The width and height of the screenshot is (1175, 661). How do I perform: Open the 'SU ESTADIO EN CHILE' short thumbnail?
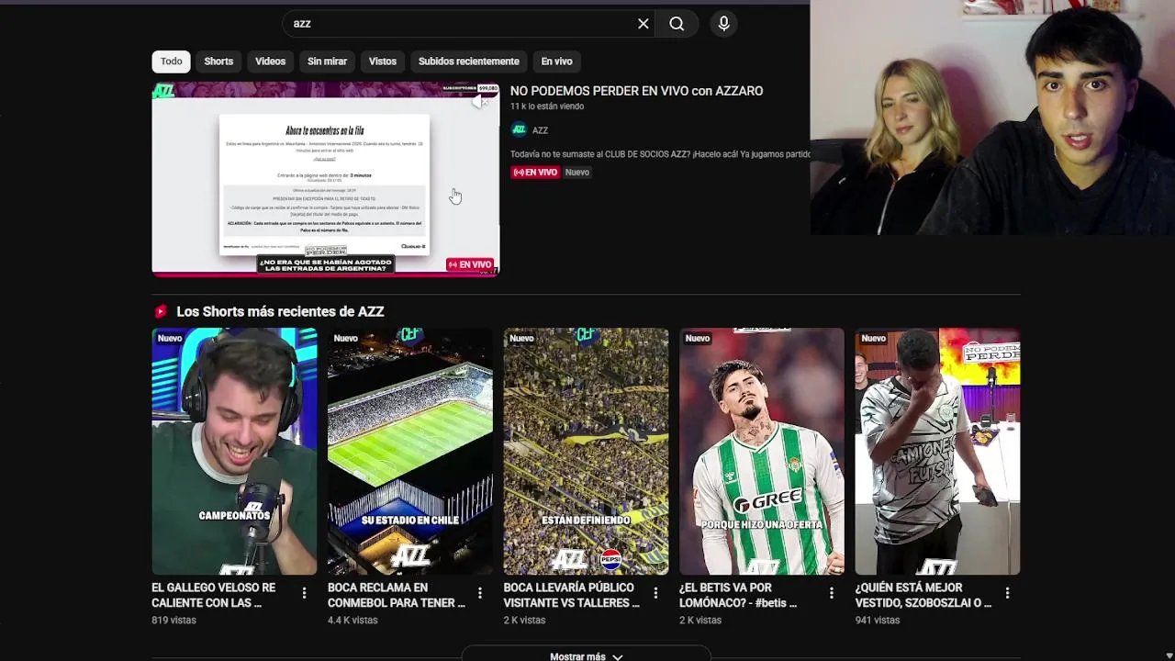point(410,452)
